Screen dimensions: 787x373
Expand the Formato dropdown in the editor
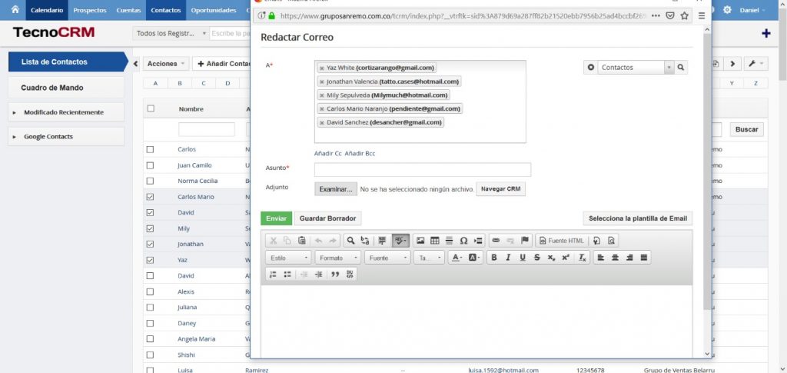pyautogui.click(x=337, y=258)
